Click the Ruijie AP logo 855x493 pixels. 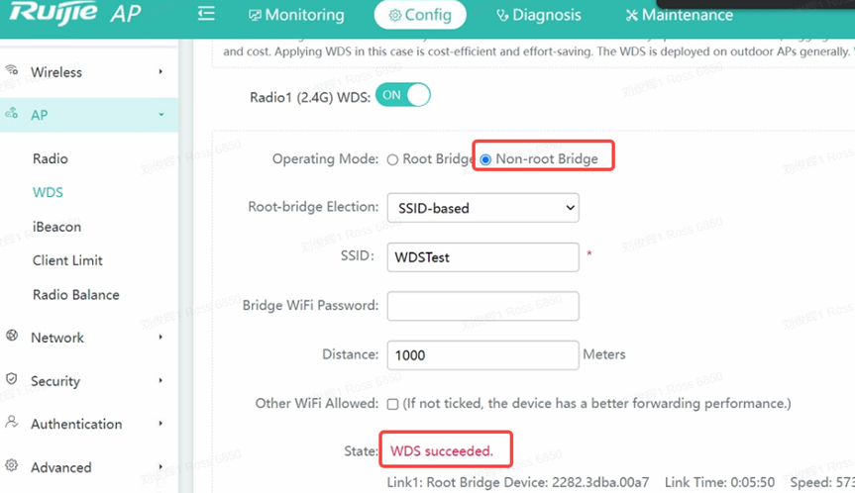[73, 15]
